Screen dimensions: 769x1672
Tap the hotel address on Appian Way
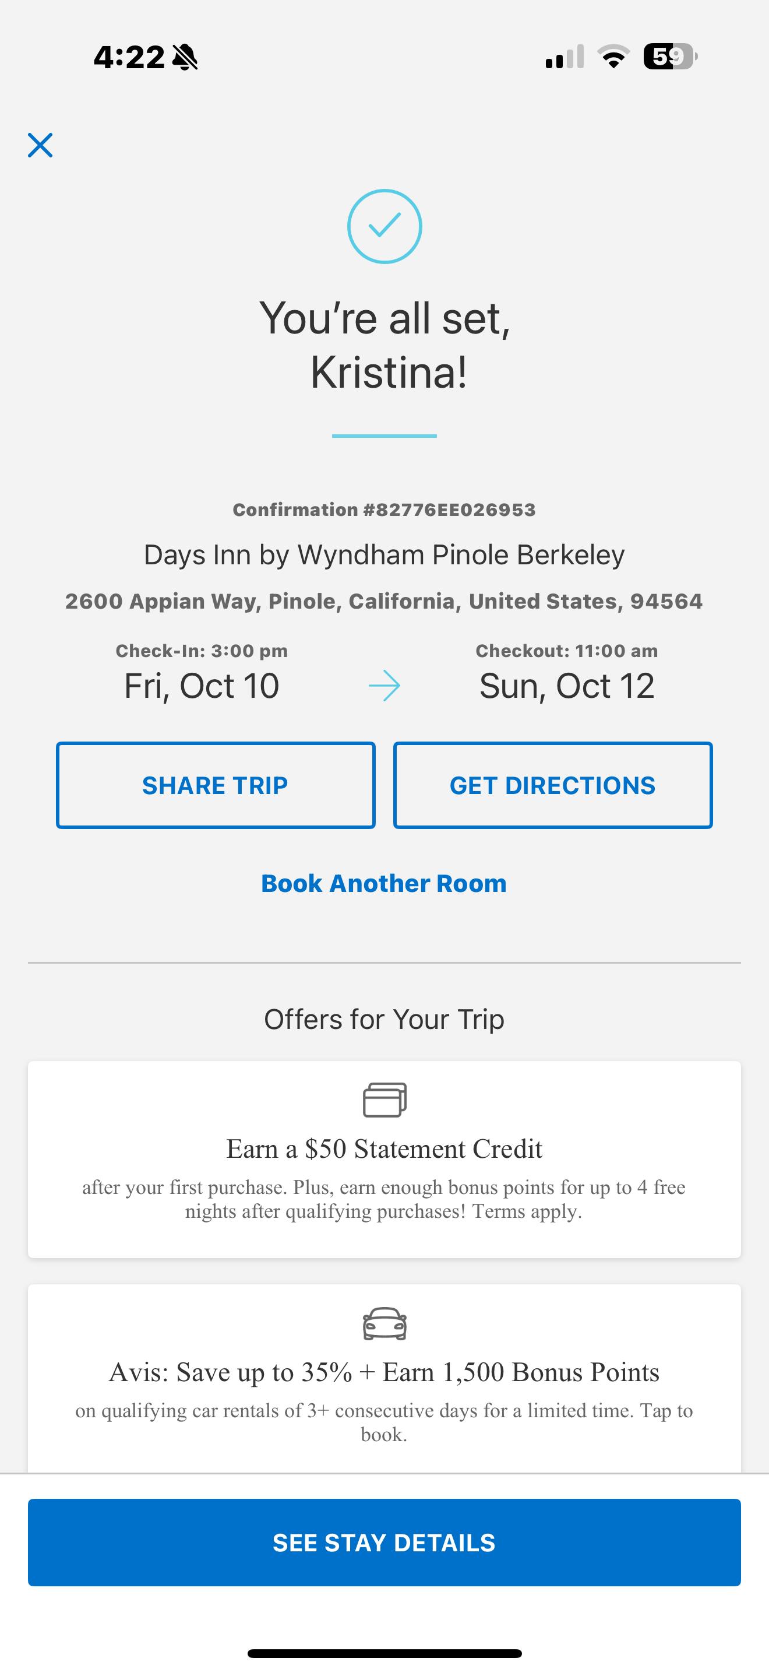click(384, 601)
